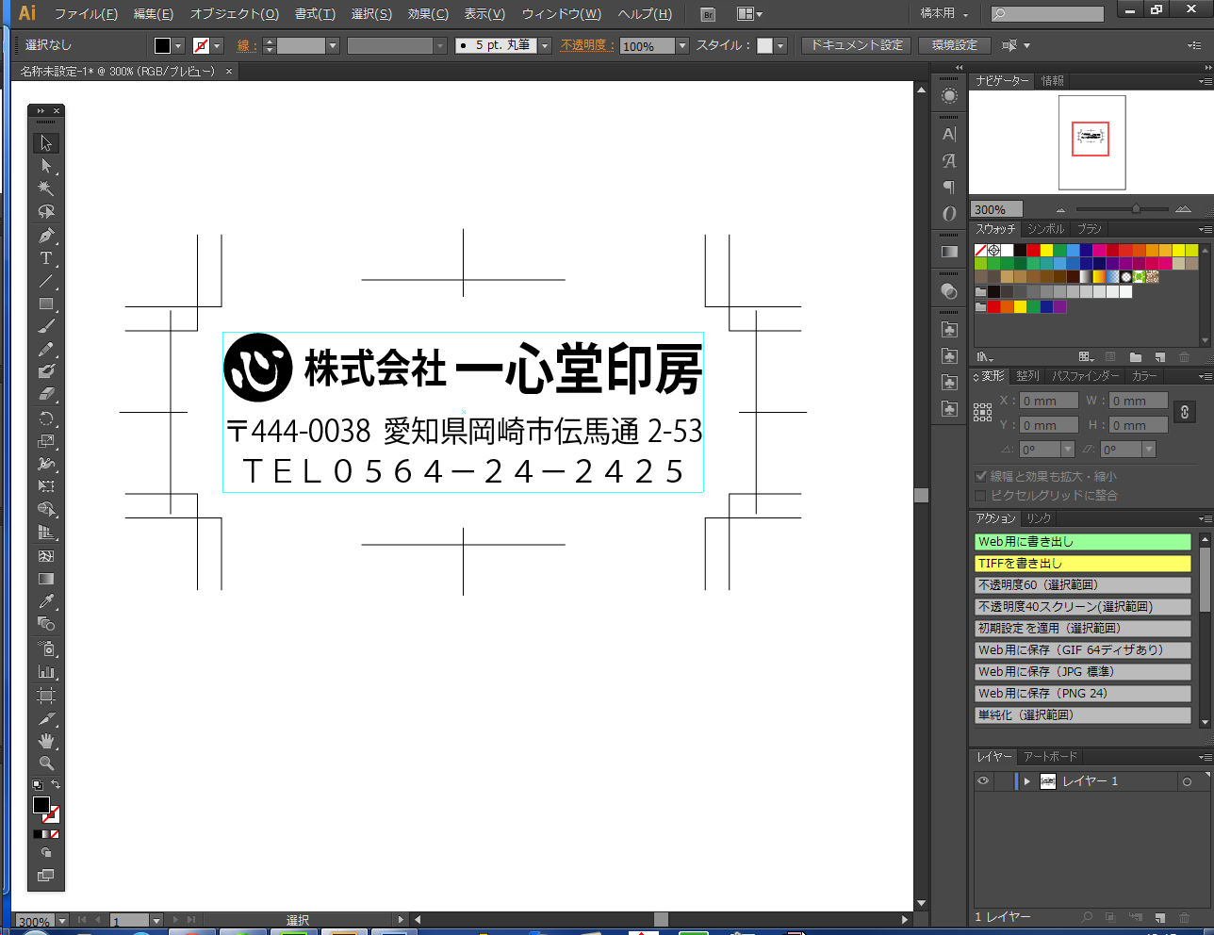
Task: Click the ドキュメント設定 button
Action: (x=857, y=45)
